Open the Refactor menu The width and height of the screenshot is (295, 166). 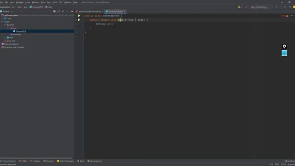click(35, 2)
